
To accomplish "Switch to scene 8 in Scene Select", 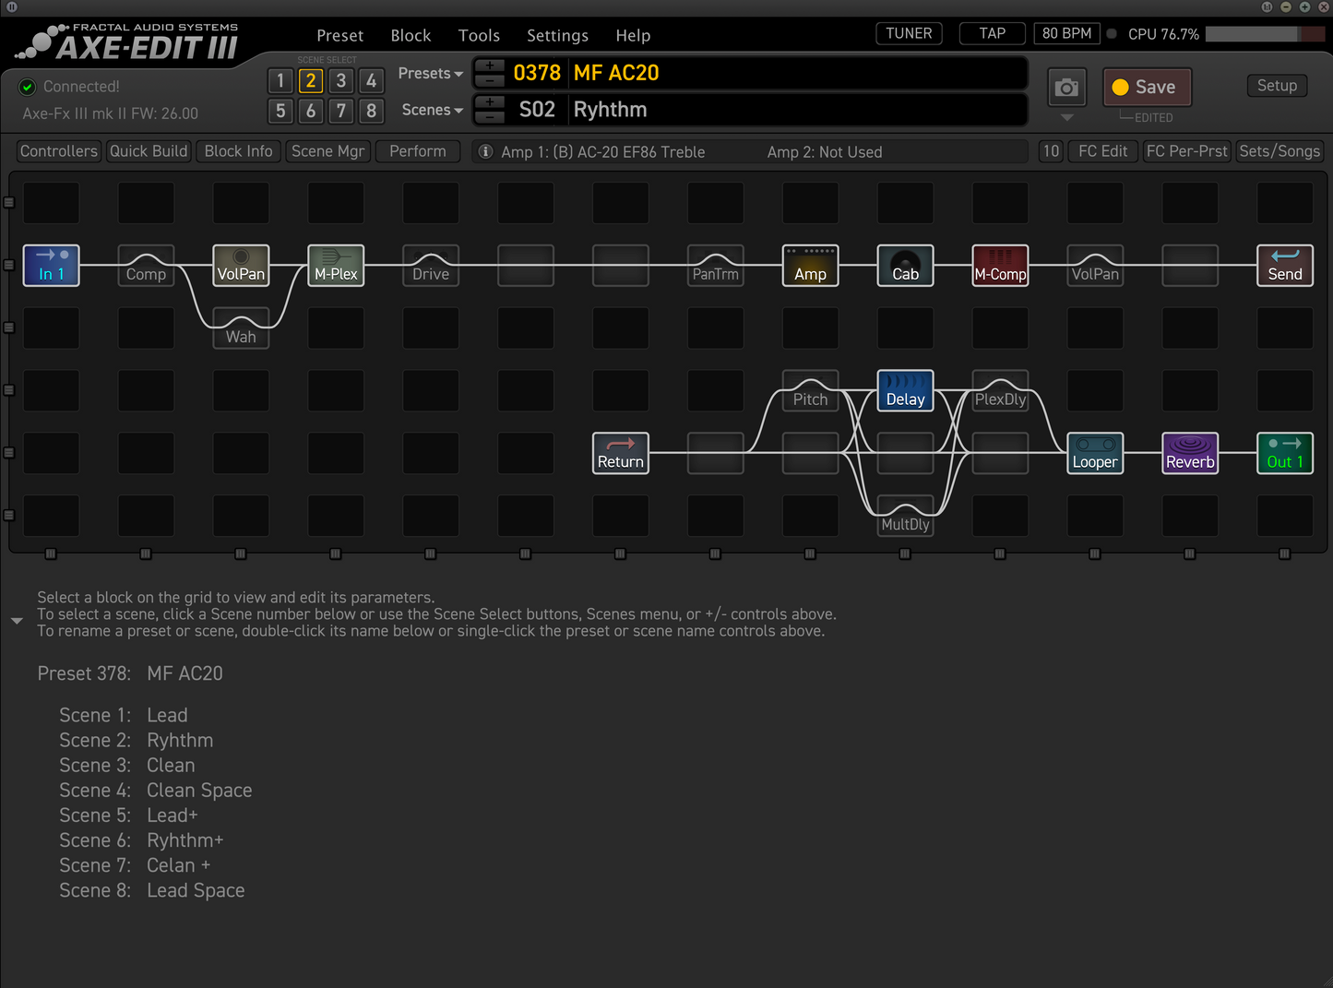I will (x=372, y=112).
